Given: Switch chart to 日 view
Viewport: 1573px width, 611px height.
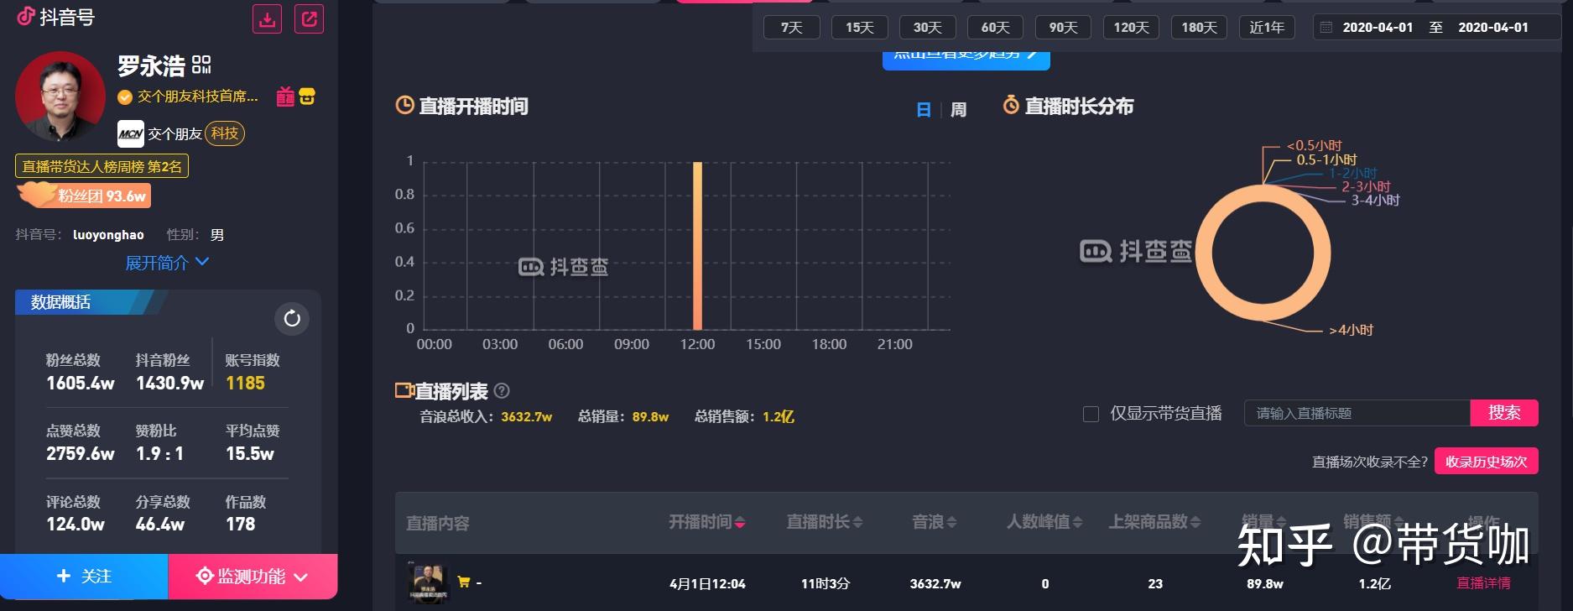Looking at the screenshot, I should point(924,110).
